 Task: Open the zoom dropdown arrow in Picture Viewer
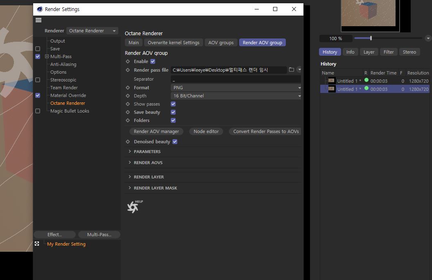click(428, 38)
